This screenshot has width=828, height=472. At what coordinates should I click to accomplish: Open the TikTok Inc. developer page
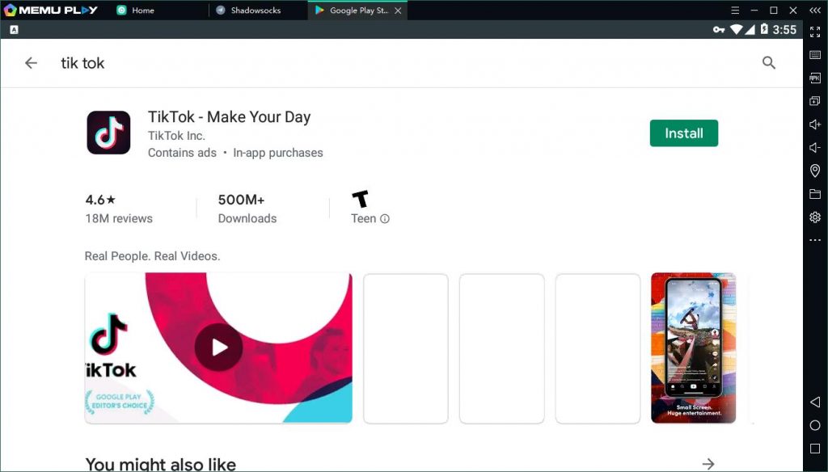pyautogui.click(x=176, y=136)
